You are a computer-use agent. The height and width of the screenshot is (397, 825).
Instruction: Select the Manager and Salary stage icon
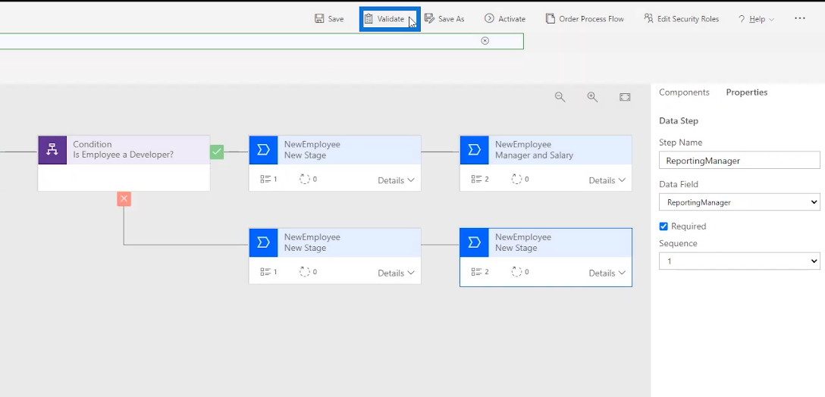(474, 150)
